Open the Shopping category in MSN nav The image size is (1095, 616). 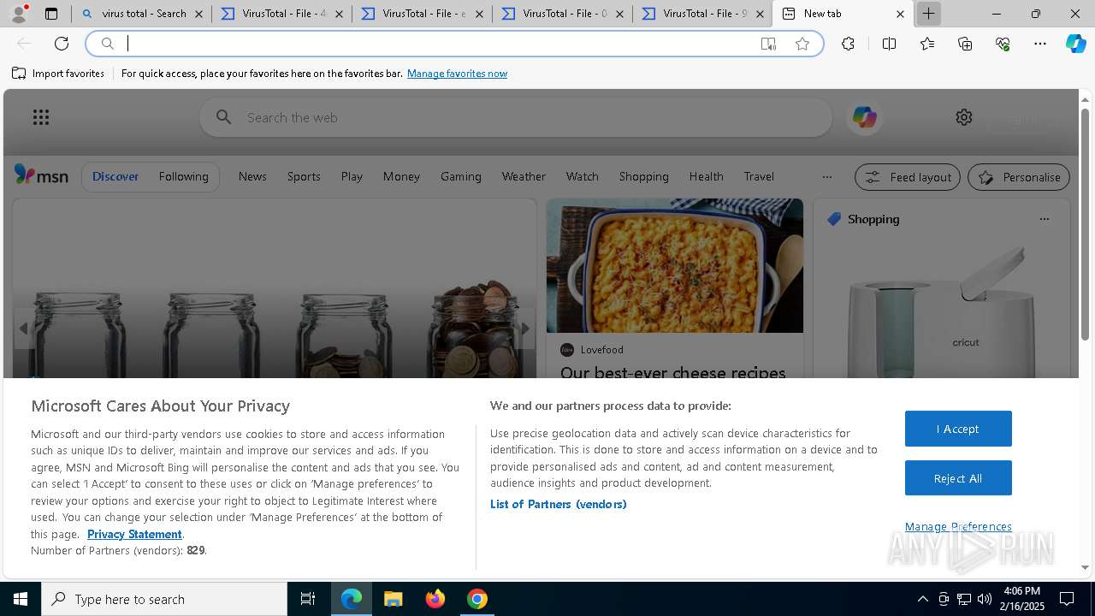[x=644, y=176]
